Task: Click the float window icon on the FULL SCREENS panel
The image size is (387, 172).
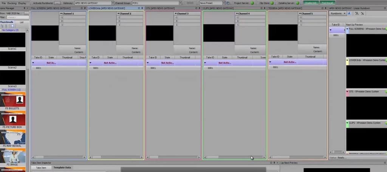Action: point(82,8)
